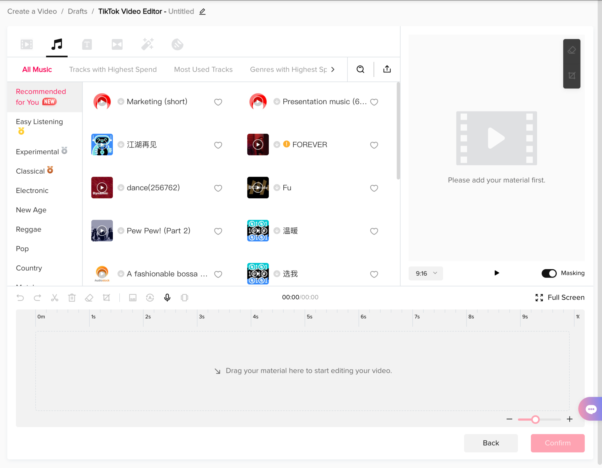Screen dimensions: 602x468
Task: Click the Full Screen button
Action: pos(560,298)
